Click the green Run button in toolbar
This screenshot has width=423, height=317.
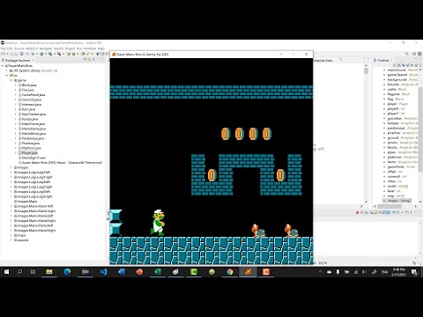click(41, 54)
